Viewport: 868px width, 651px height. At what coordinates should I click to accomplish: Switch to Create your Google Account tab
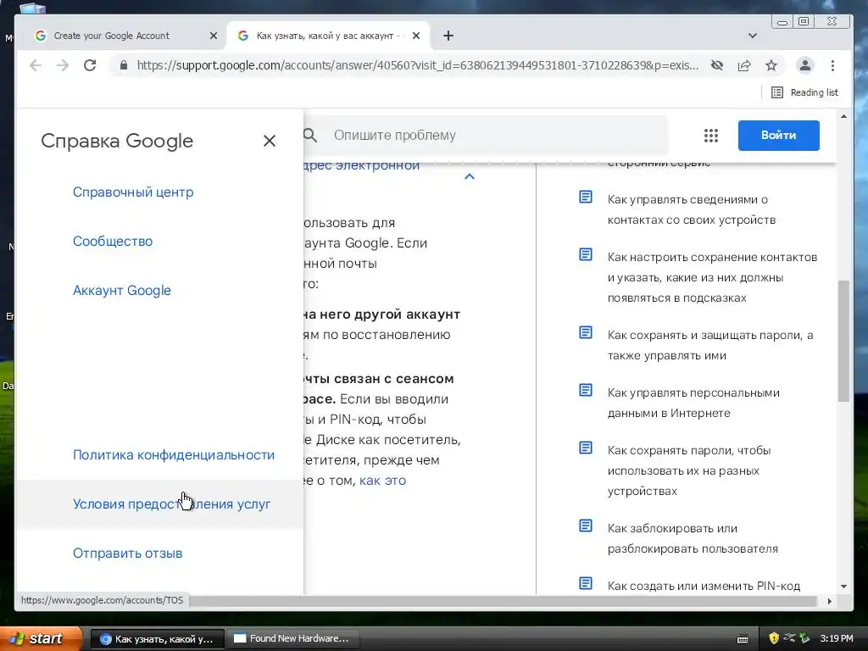111,36
